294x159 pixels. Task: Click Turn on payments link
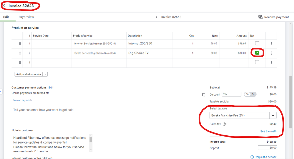pos(23,100)
